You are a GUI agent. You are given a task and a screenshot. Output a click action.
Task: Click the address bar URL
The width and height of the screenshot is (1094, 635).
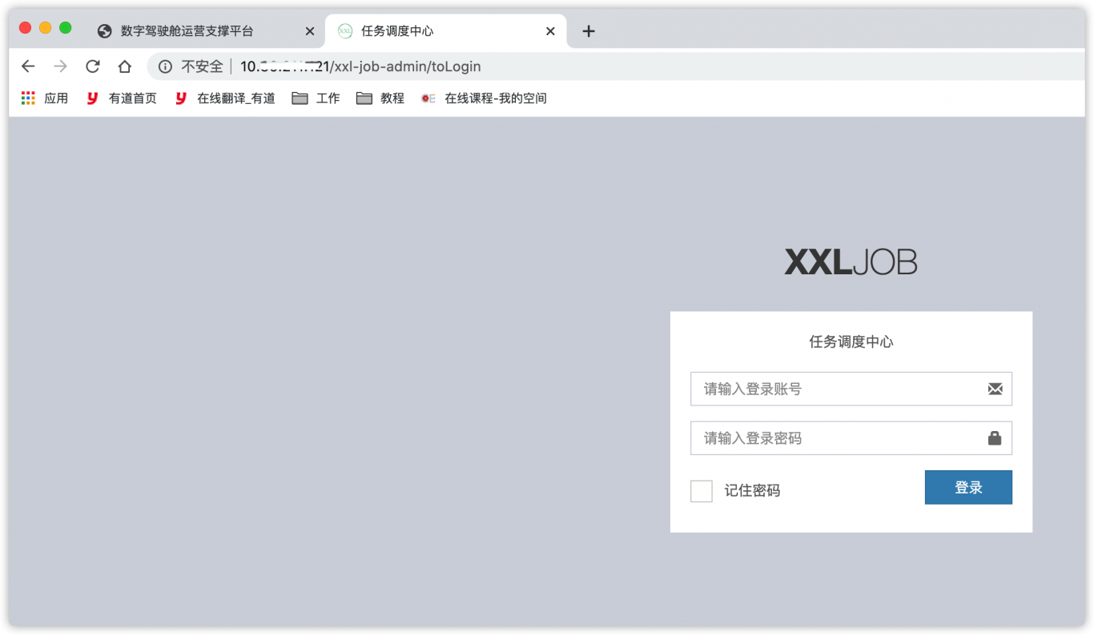point(360,66)
